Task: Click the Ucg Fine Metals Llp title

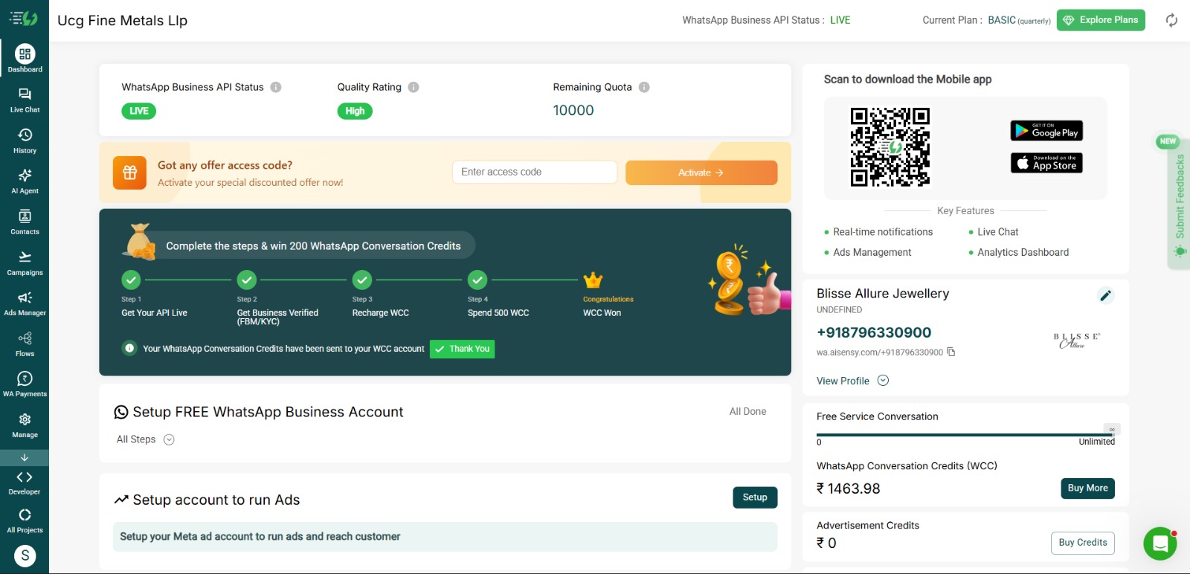Action: (x=122, y=20)
